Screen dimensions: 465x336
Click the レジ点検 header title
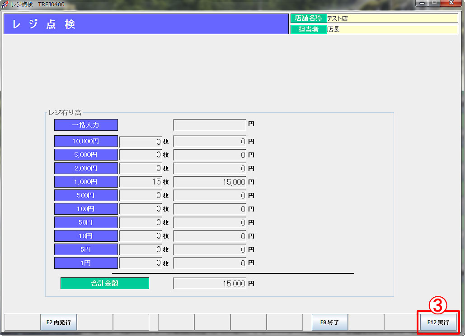pyautogui.click(x=44, y=24)
